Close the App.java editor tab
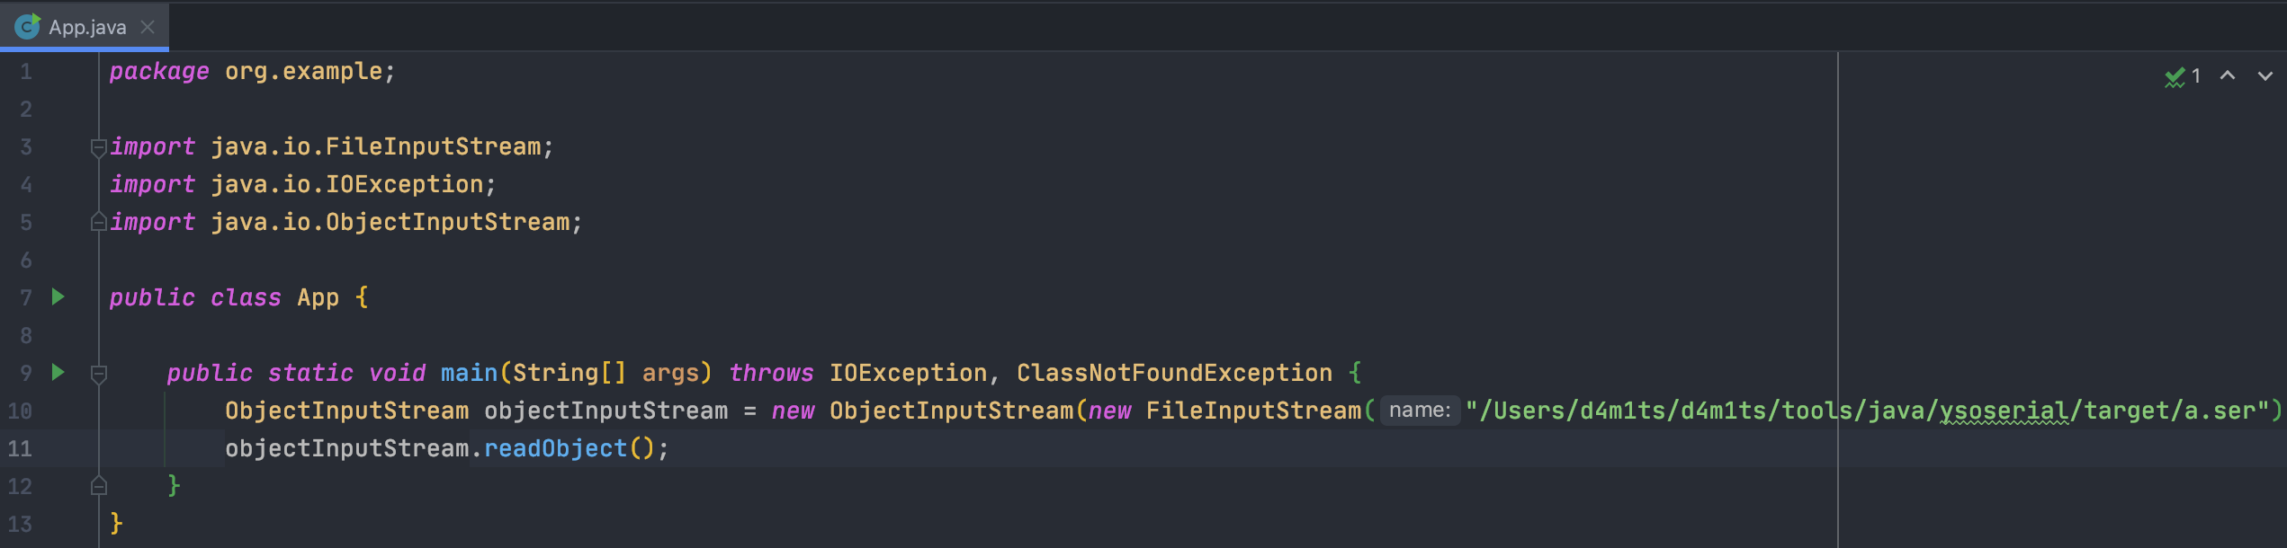Viewport: 2287px width, 548px height. click(148, 27)
